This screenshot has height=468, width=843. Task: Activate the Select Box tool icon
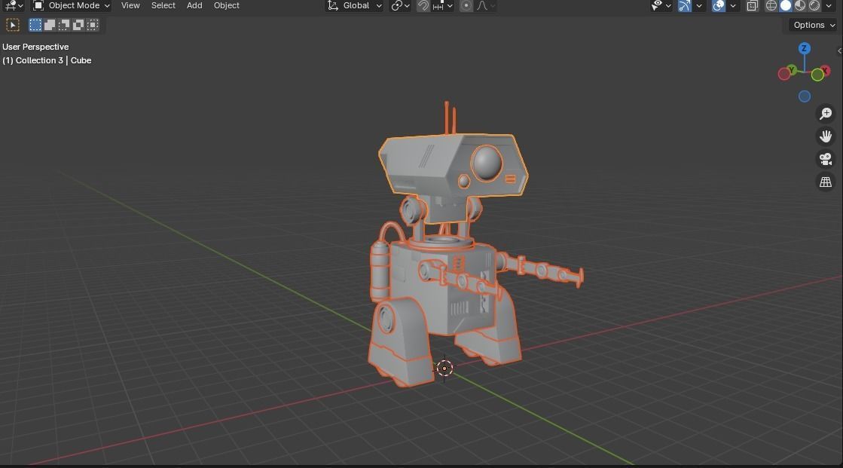(12, 25)
